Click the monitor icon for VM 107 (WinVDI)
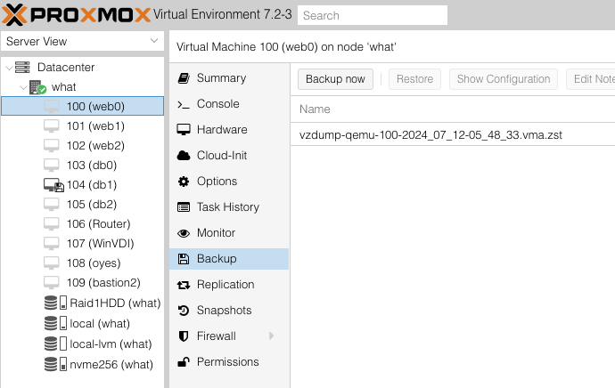 click(52, 244)
